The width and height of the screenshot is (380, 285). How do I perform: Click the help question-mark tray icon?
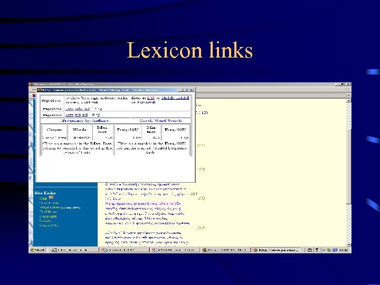pos(309,250)
